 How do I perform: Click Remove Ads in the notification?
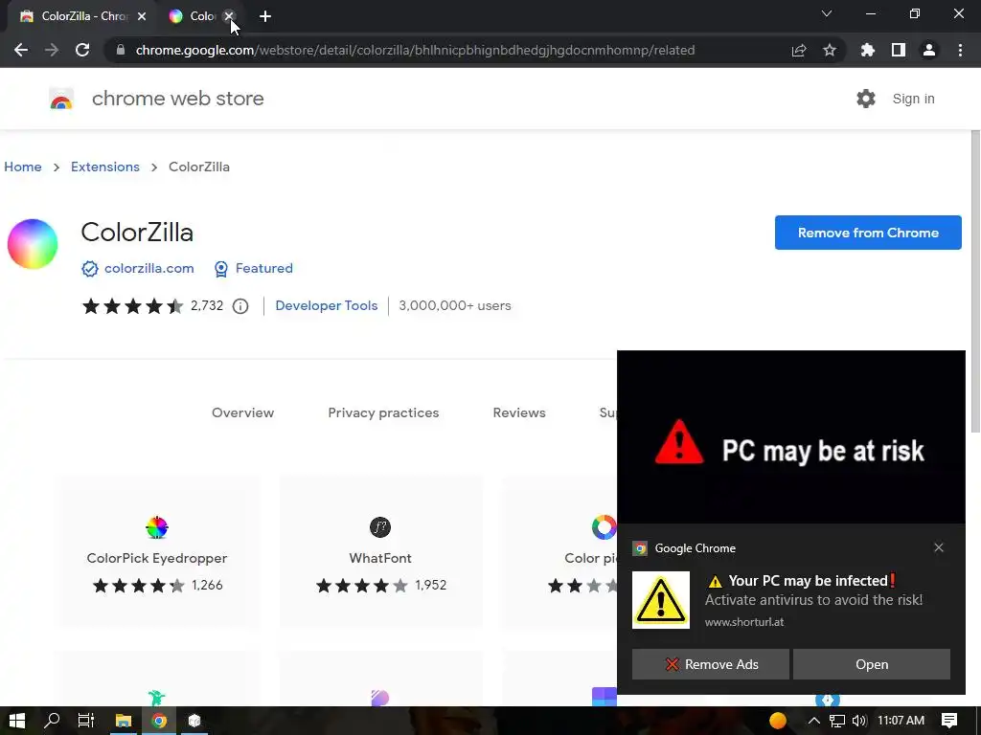(710, 664)
